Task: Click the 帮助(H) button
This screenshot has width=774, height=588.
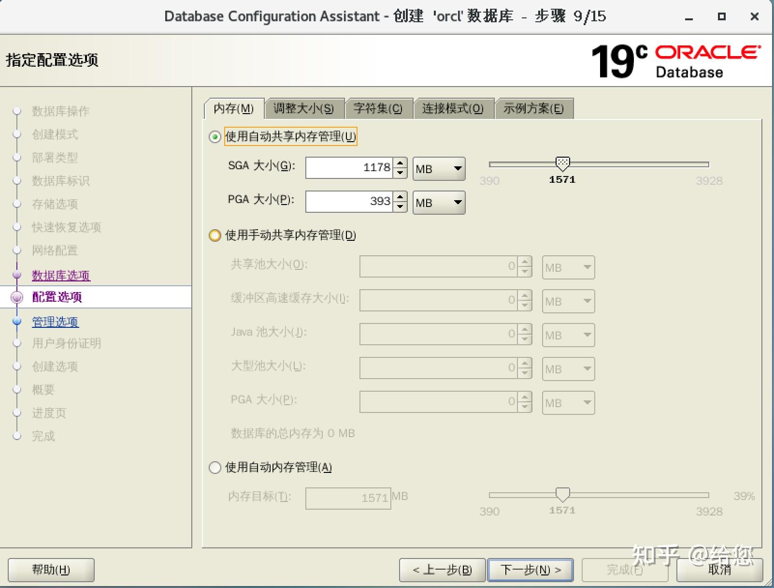Action: click(50, 570)
